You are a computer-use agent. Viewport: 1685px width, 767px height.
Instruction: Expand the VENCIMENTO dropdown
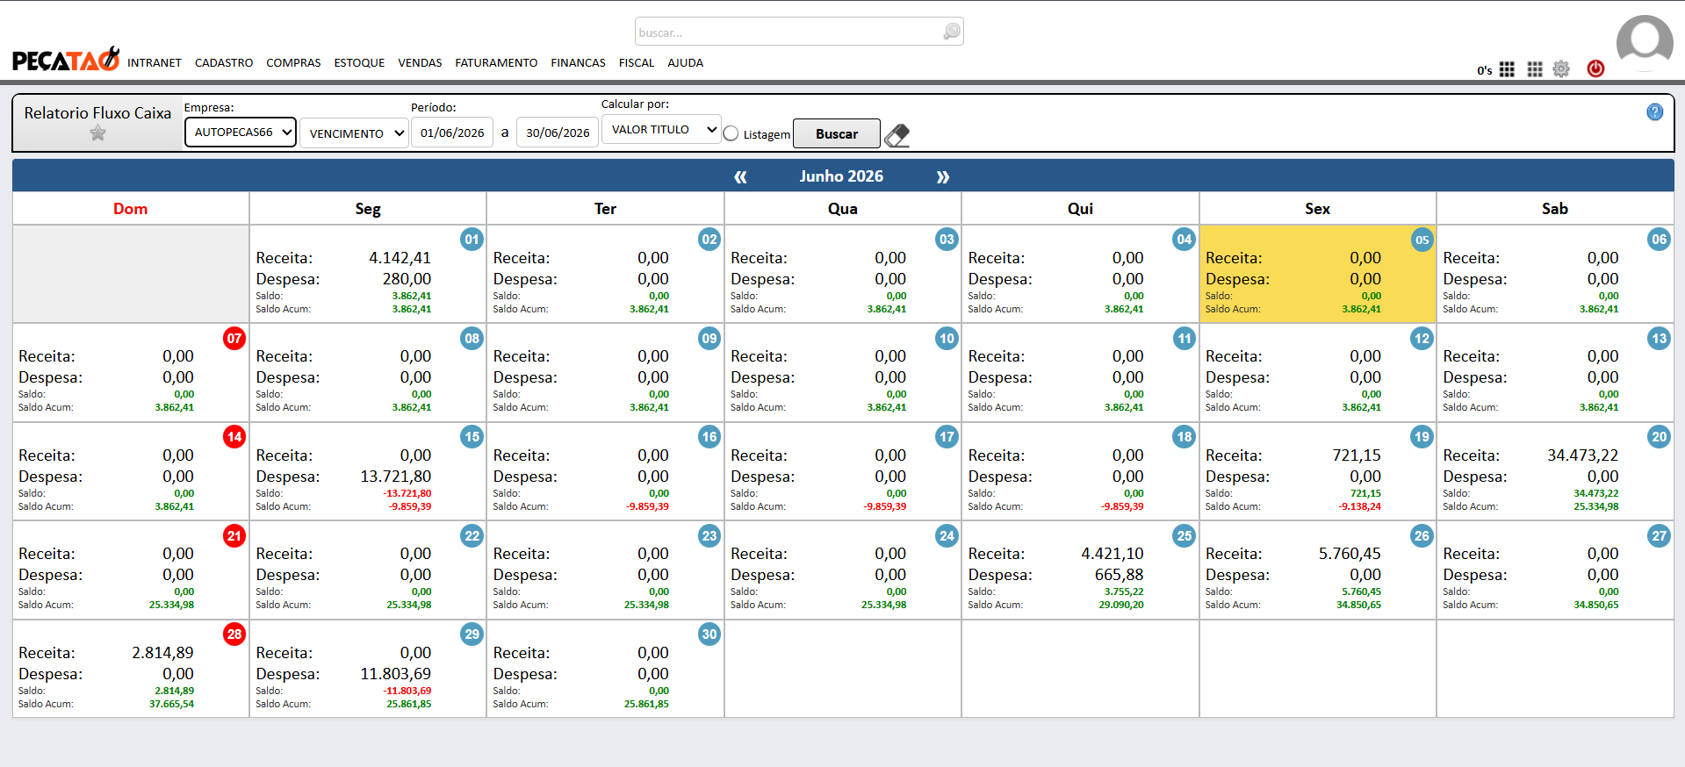pyautogui.click(x=354, y=133)
